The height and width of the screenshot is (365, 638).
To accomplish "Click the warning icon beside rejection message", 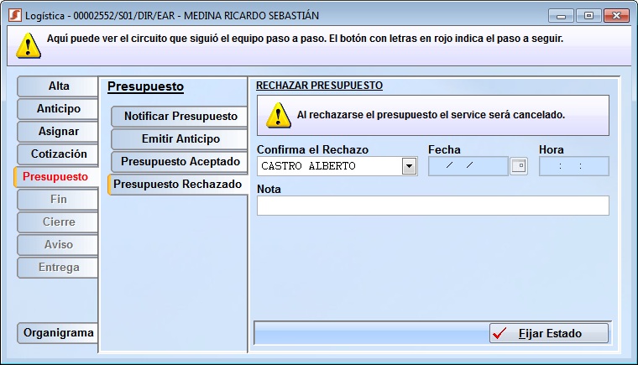I will point(278,115).
